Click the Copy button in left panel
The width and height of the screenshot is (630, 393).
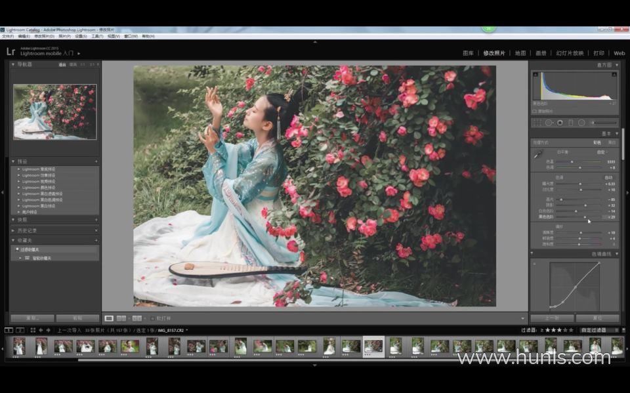click(32, 318)
